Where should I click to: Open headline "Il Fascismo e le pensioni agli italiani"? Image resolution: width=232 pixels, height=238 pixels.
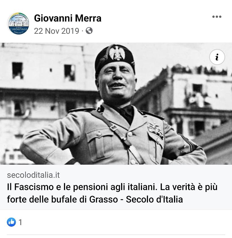[82, 187]
